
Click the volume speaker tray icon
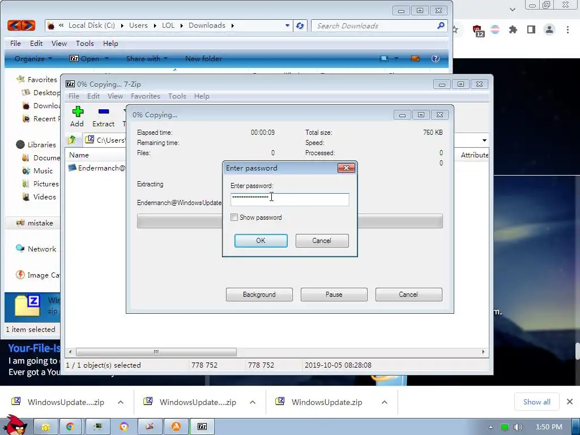coord(518,427)
